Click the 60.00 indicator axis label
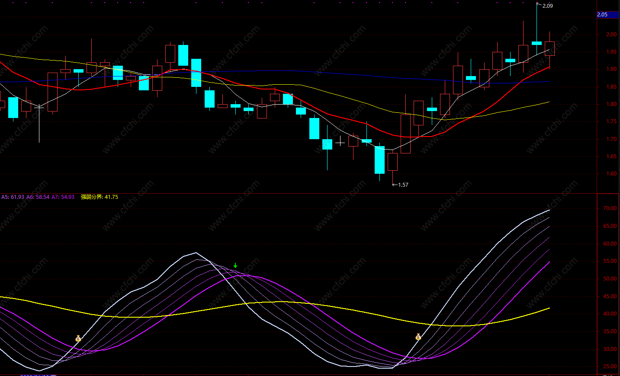The image size is (620, 376). tap(610, 244)
